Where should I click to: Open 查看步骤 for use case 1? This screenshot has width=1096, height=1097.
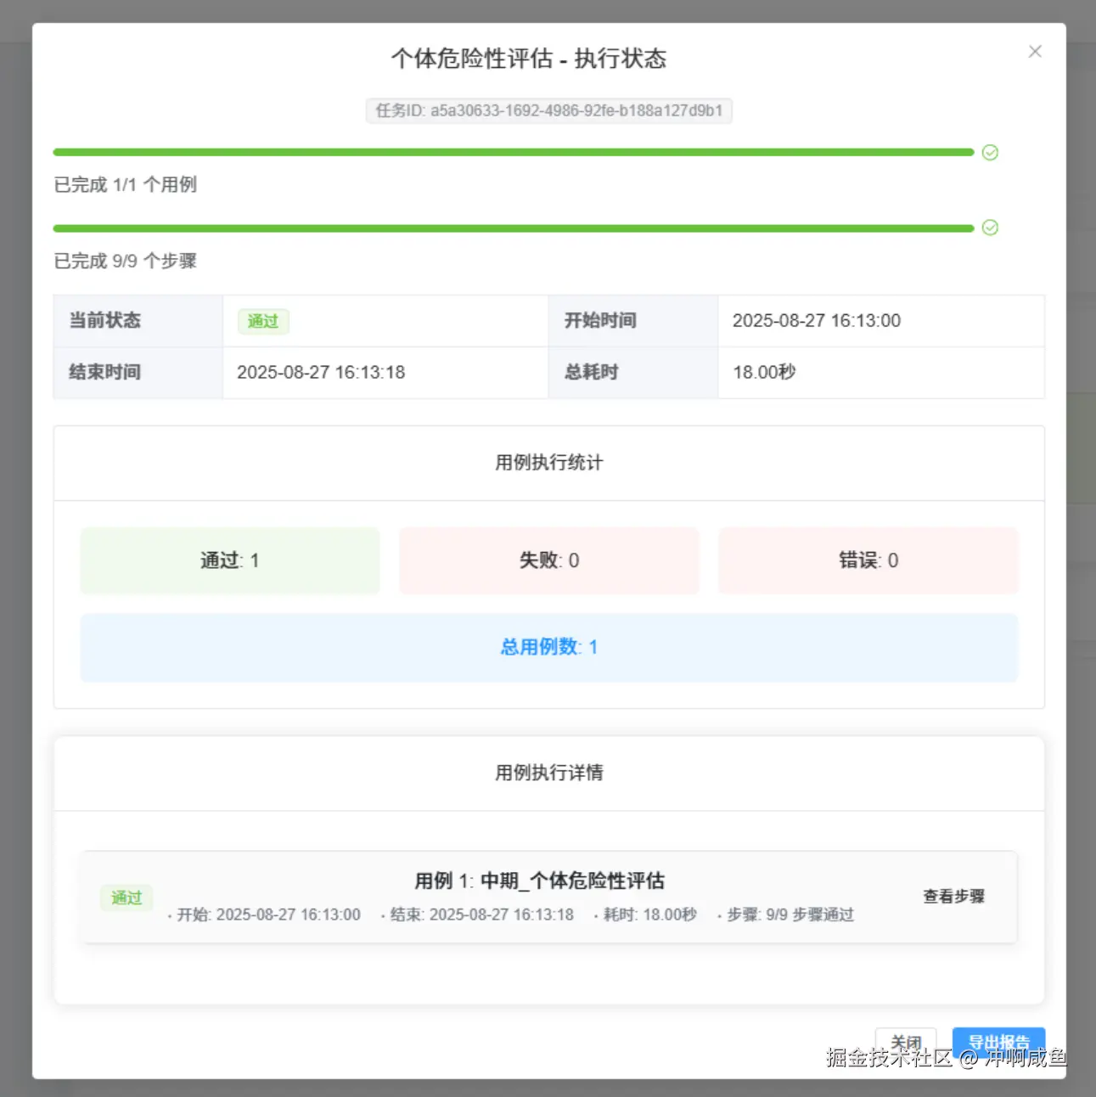[x=954, y=897]
